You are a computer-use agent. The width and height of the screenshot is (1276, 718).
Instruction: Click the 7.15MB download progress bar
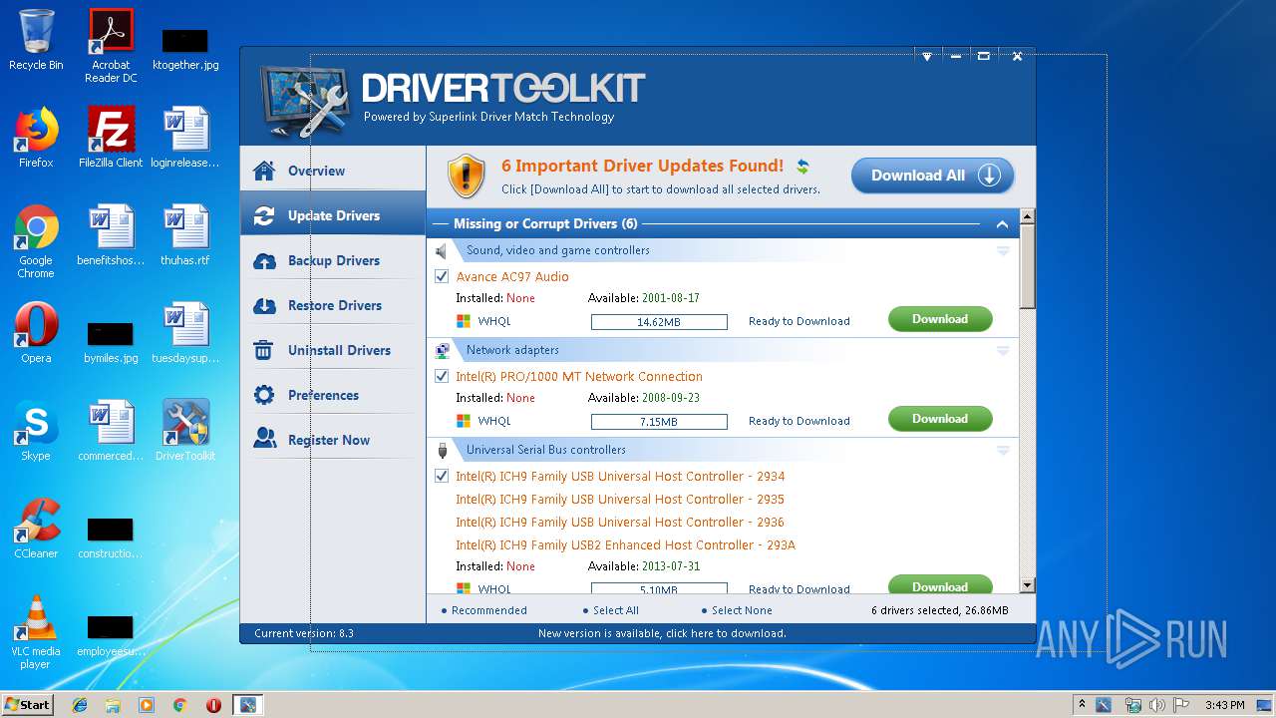(659, 422)
